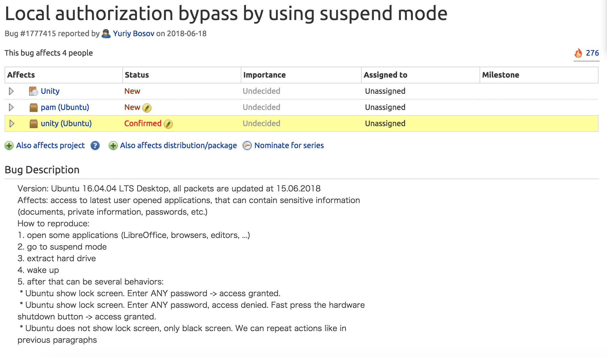Screen dimensions: 607x357
Task: Expand the unity (Ubuntu) row details
Action: [x=12, y=124]
